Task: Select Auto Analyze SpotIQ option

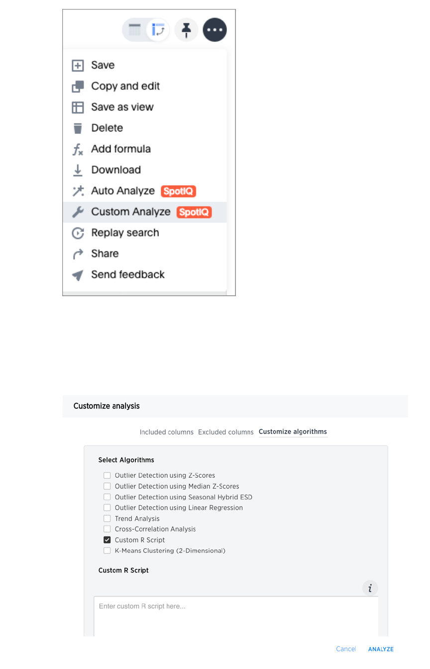Action: tap(123, 191)
